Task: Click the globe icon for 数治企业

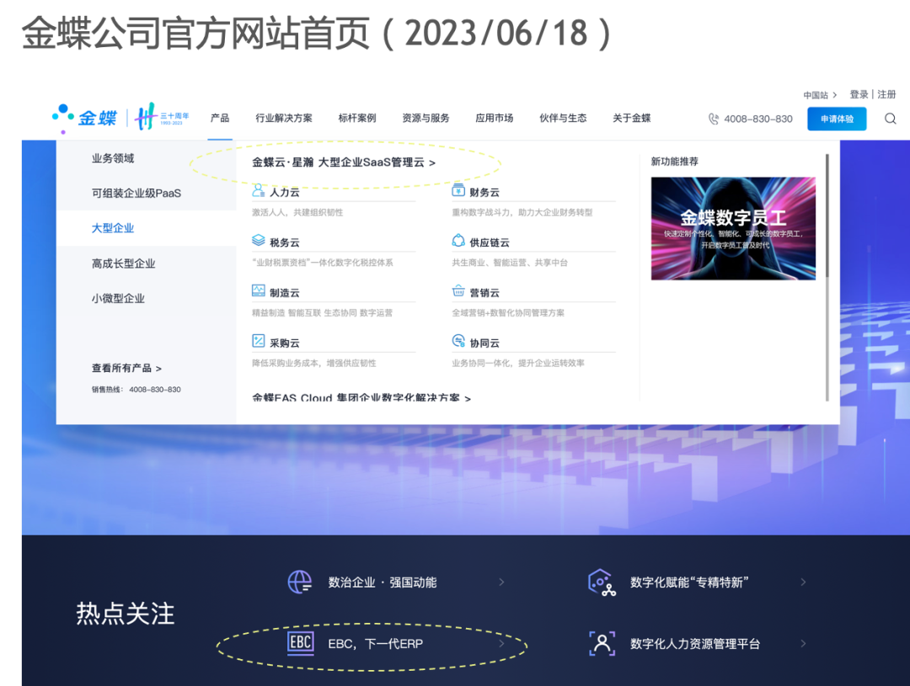Action: 300,582
